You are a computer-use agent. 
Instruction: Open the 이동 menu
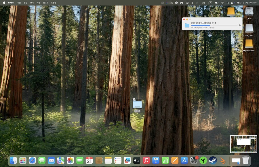38,3
